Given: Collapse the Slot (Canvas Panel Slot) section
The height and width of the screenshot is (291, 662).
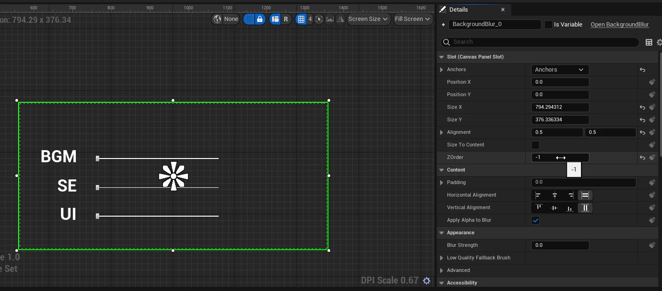Looking at the screenshot, I should (x=441, y=57).
